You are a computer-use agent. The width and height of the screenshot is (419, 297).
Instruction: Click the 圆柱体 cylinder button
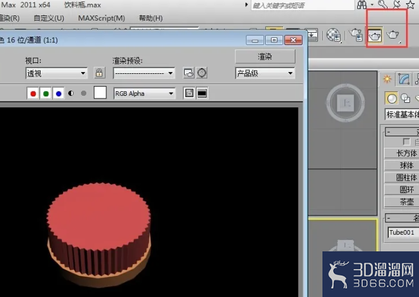pyautogui.click(x=402, y=177)
